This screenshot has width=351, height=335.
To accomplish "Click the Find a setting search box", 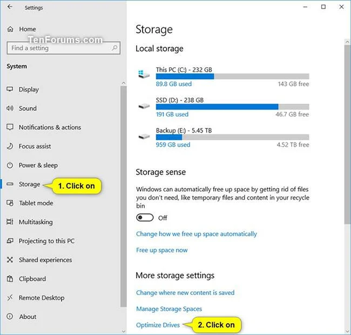I will (x=64, y=48).
